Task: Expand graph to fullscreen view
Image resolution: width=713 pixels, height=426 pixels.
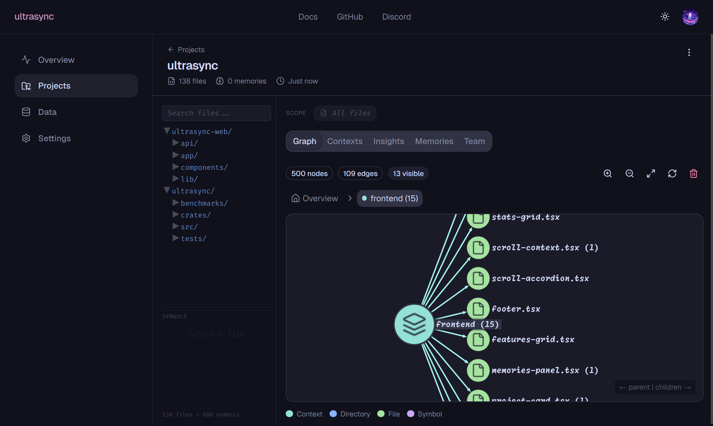Action: [x=651, y=174]
